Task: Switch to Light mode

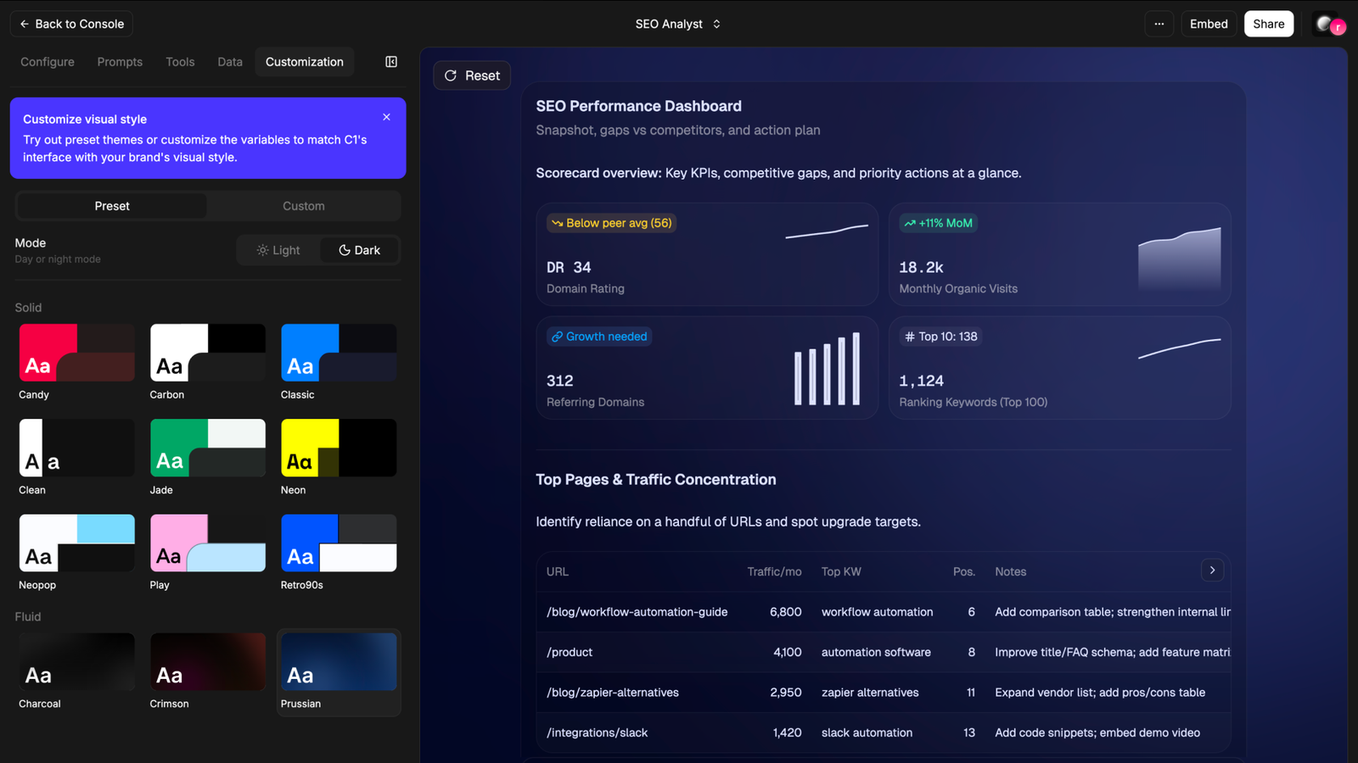Action: click(278, 250)
